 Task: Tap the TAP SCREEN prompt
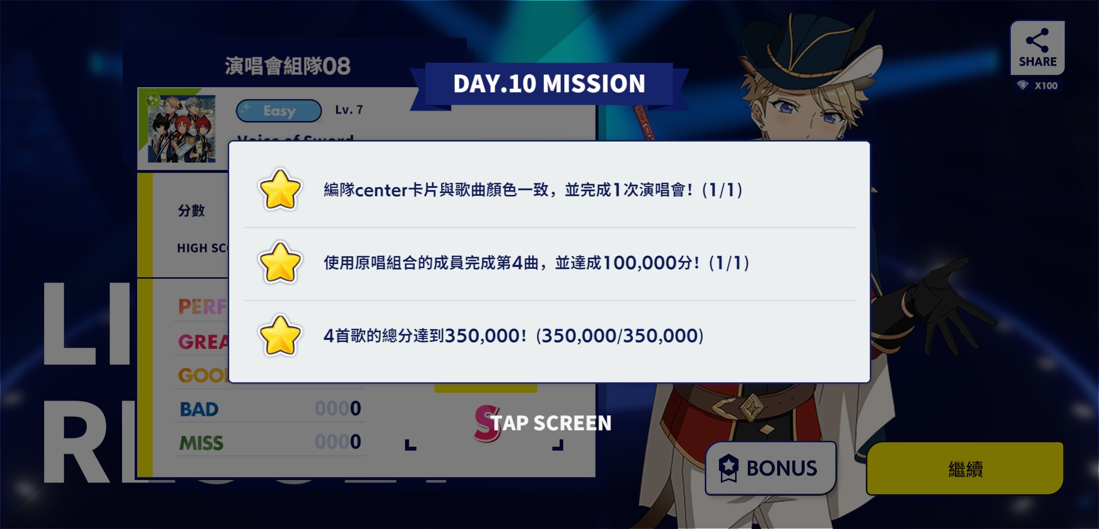click(x=551, y=423)
